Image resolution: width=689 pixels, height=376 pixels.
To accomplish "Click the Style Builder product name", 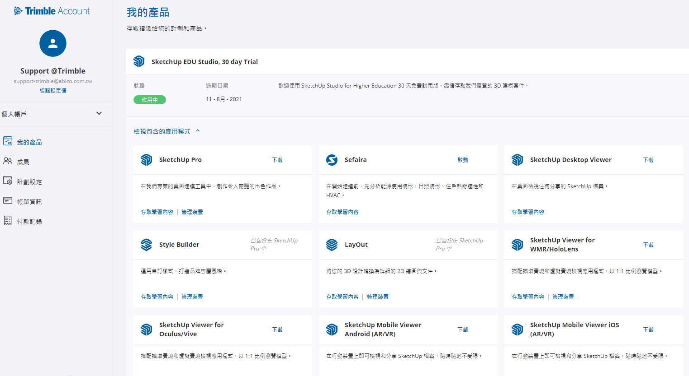I will coord(179,245).
